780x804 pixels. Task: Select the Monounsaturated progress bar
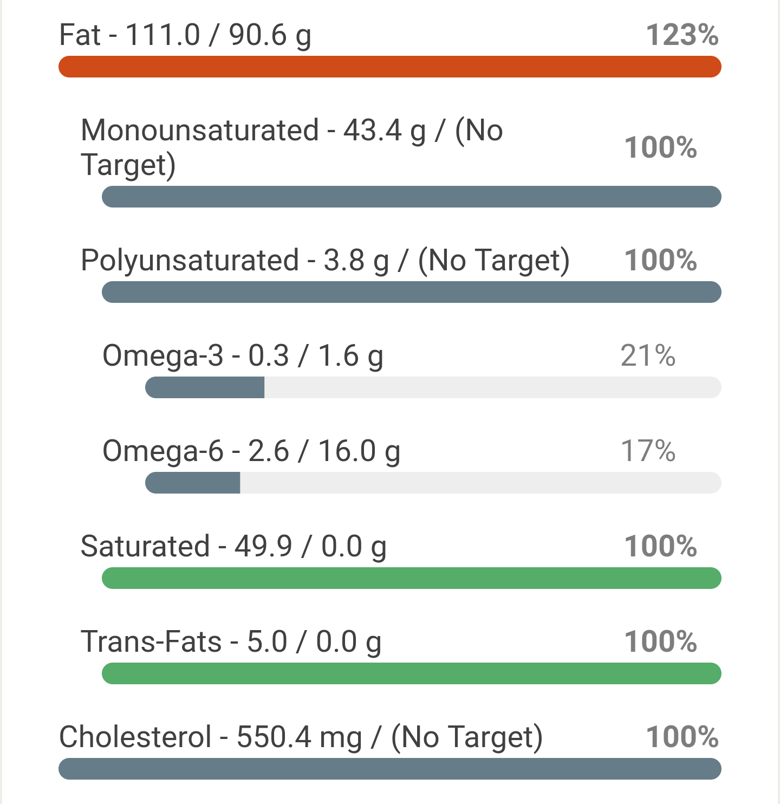412,197
